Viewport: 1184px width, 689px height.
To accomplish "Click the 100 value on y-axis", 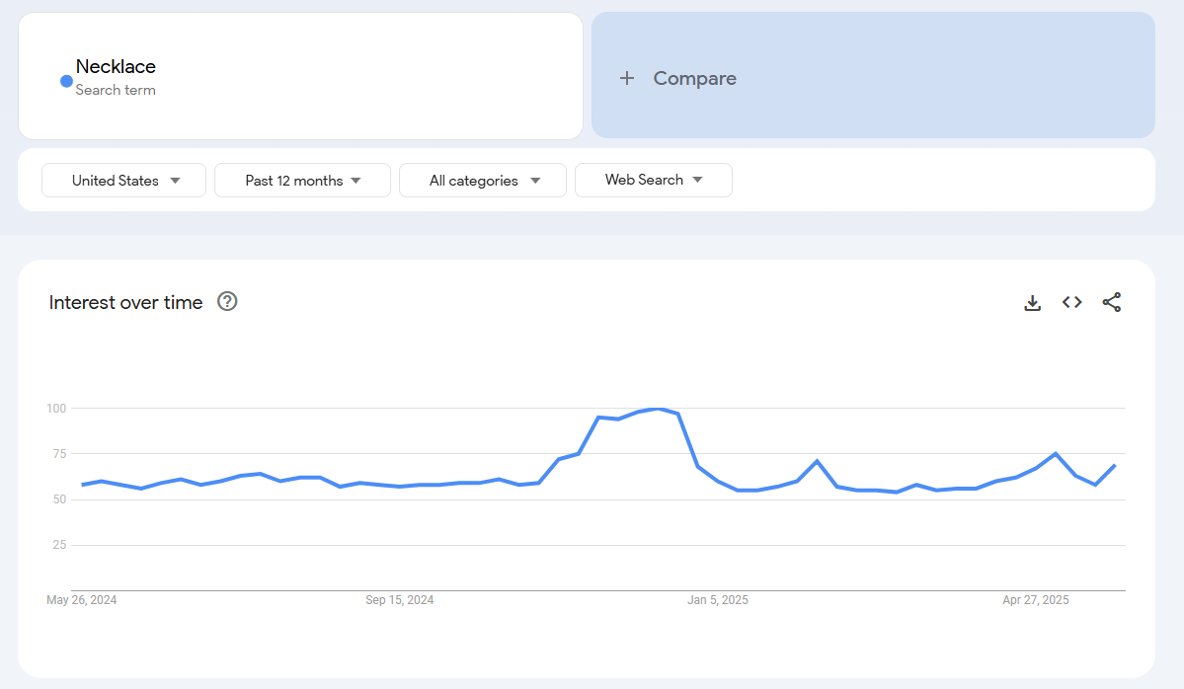I will coord(55,408).
